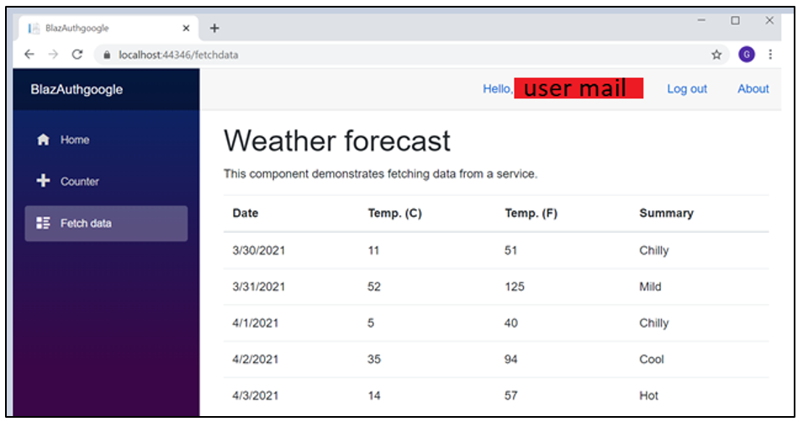Screen dimensions: 803x427
Task: Open a new browser tab
Action: coord(214,28)
